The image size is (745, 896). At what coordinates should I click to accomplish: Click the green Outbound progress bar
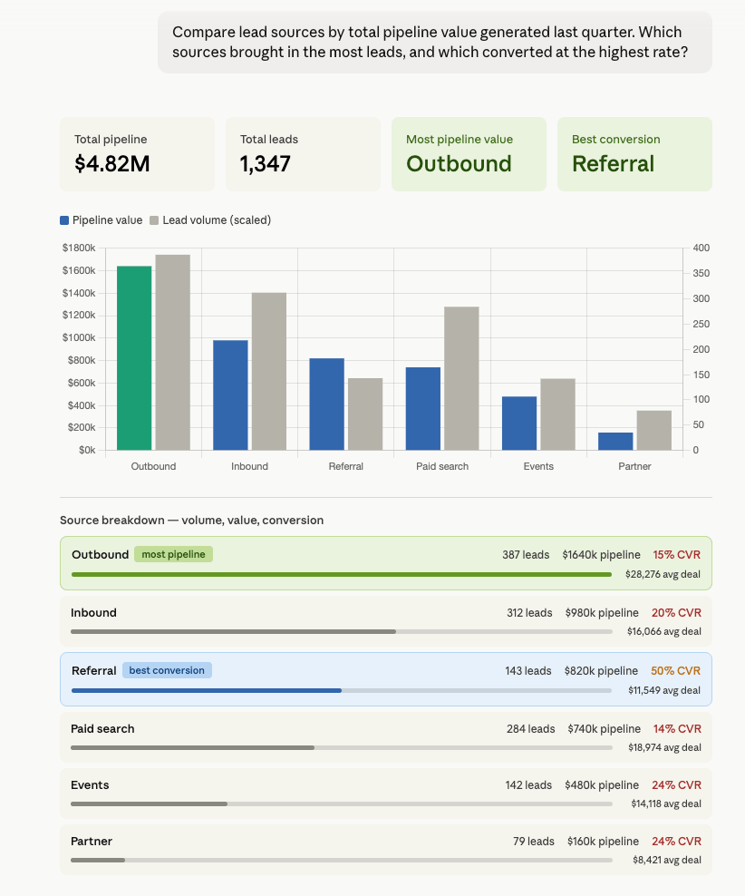pyautogui.click(x=342, y=574)
